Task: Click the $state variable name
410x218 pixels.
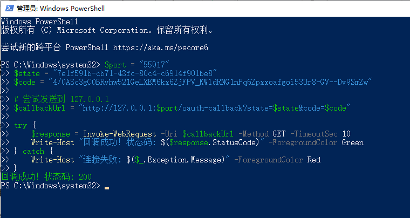Action: pyautogui.click(x=27, y=73)
